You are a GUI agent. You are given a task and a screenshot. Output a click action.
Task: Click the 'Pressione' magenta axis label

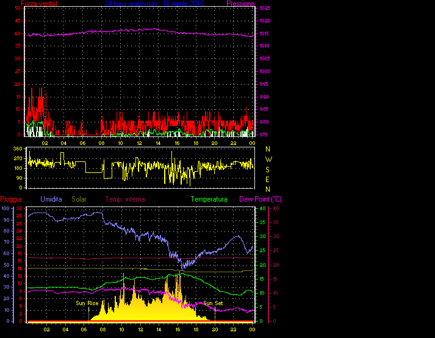pos(240,4)
